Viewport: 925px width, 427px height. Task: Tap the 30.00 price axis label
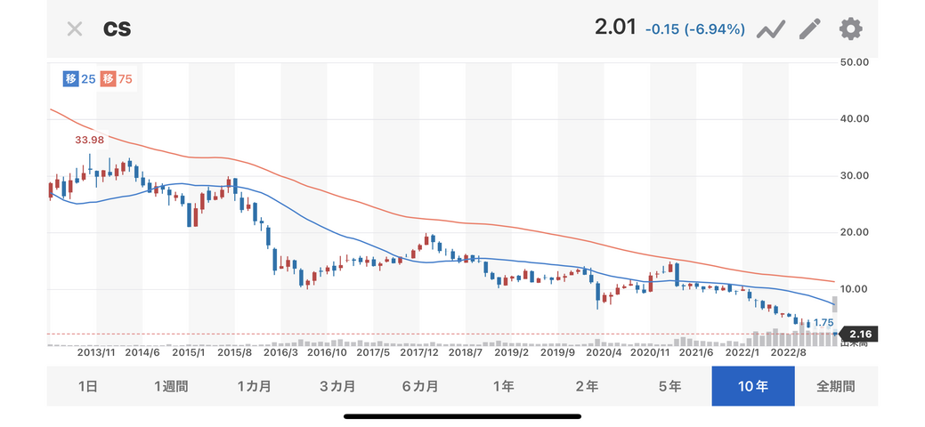854,176
